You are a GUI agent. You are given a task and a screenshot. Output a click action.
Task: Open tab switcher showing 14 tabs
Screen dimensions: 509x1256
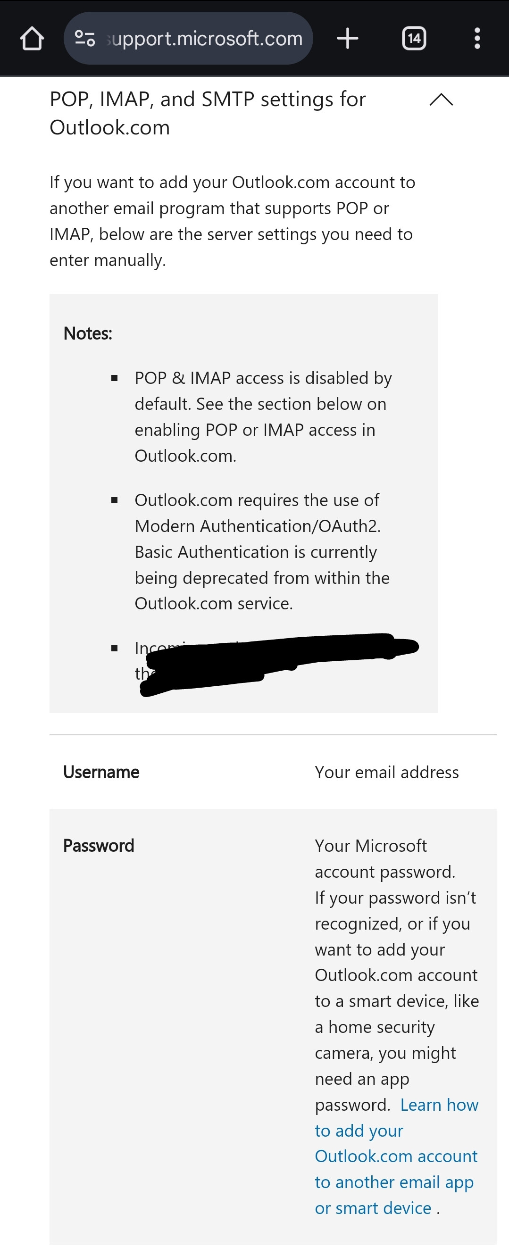(x=414, y=39)
